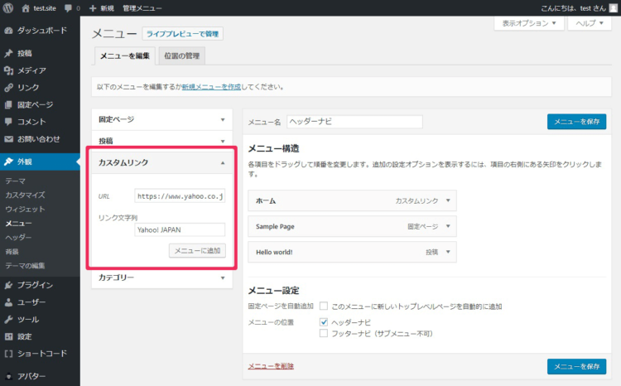Open Users icon in sidebar
Image resolution: width=621 pixels, height=386 pixels.
[x=9, y=302]
